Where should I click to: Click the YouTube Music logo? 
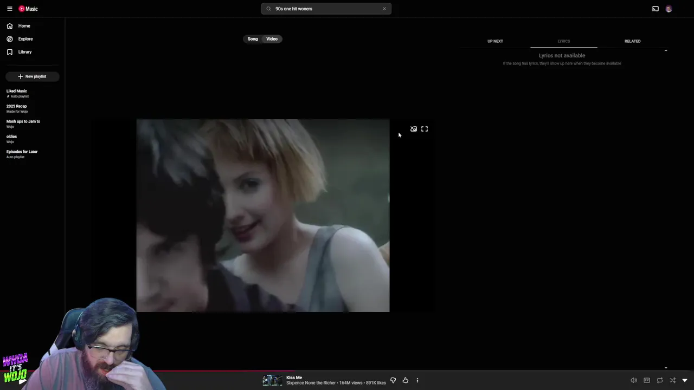click(x=28, y=9)
